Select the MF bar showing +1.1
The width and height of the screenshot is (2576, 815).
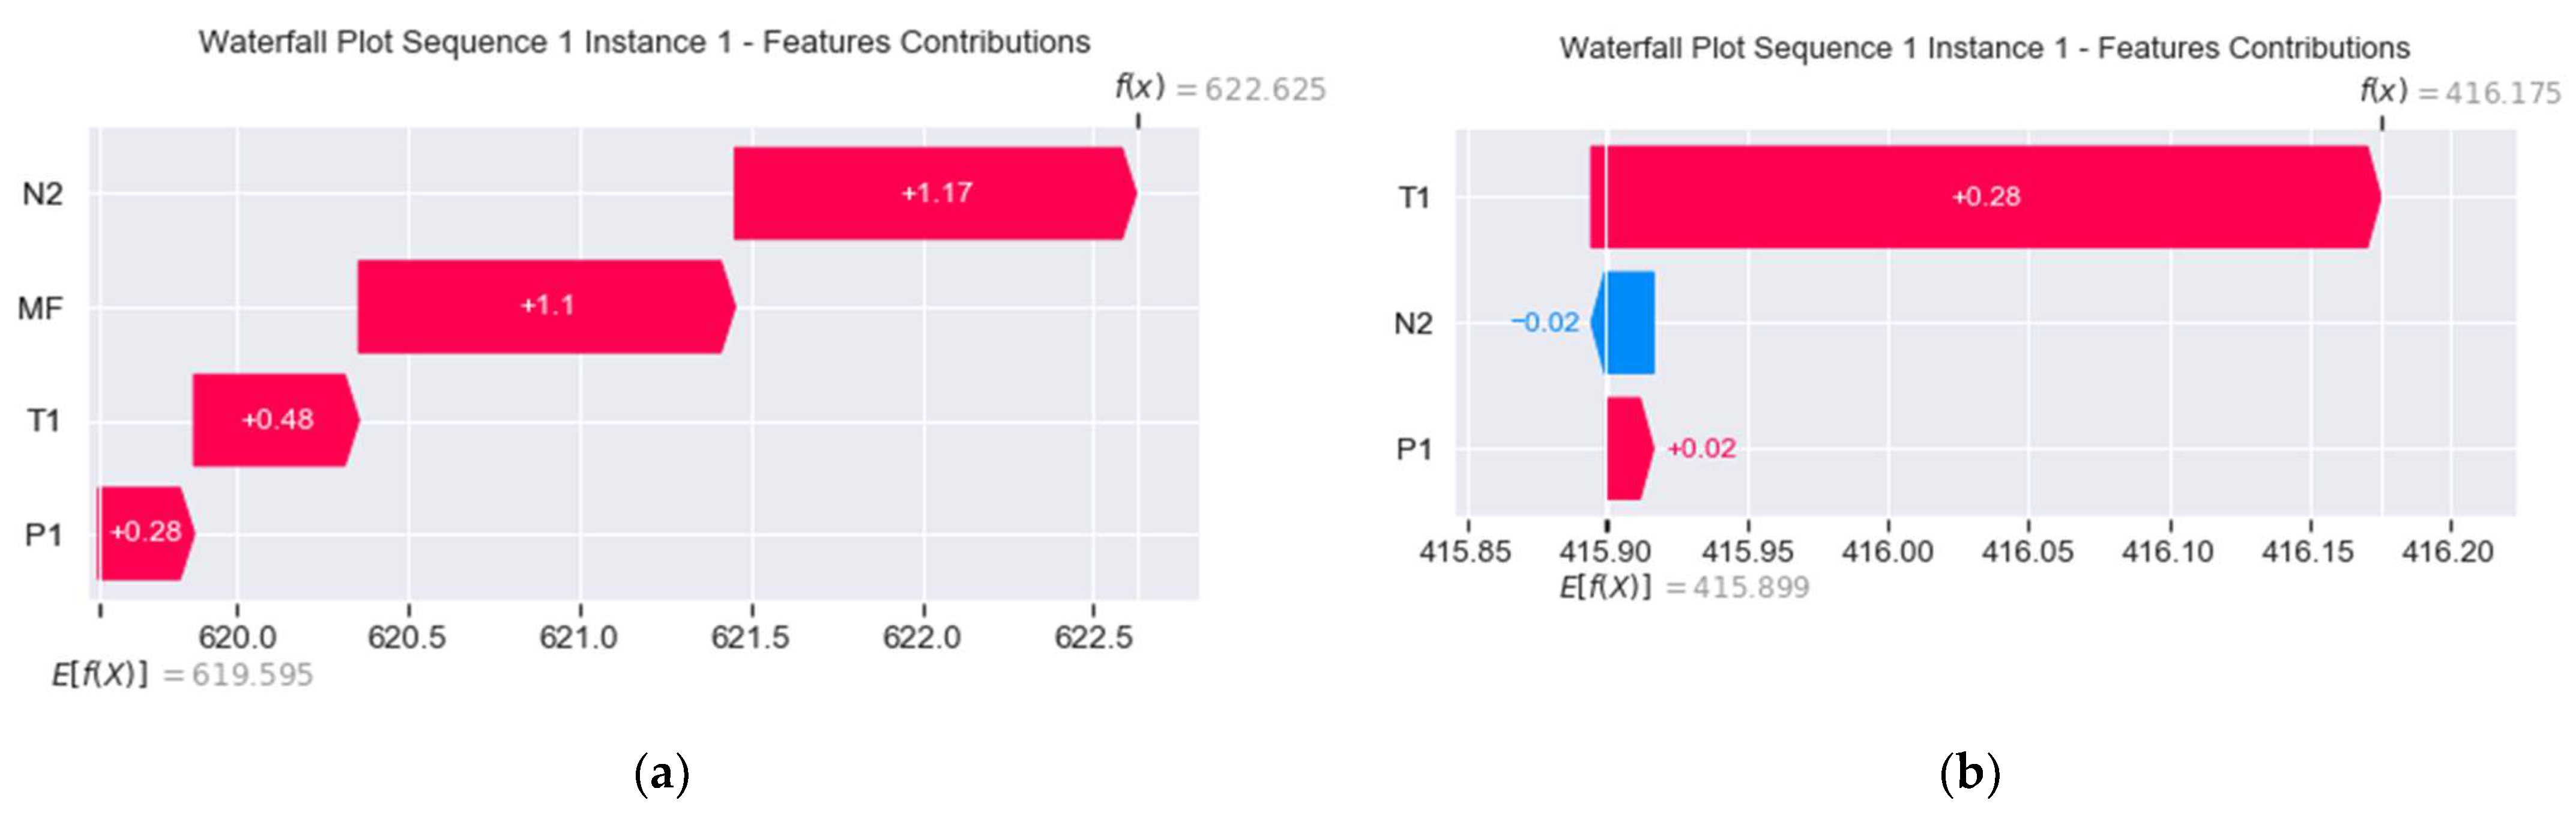[x=545, y=306]
